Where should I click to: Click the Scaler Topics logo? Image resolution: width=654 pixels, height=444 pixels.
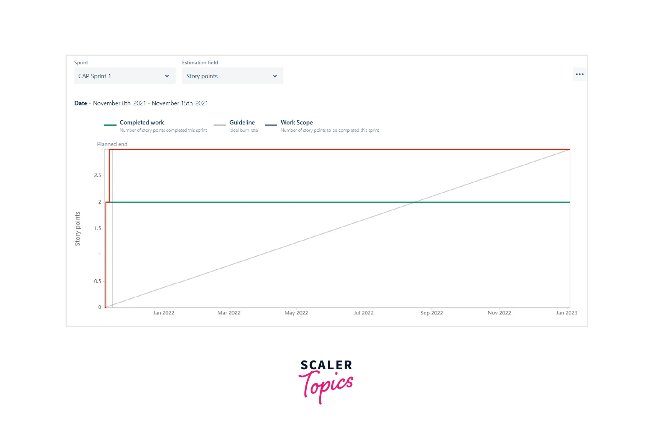click(326, 381)
